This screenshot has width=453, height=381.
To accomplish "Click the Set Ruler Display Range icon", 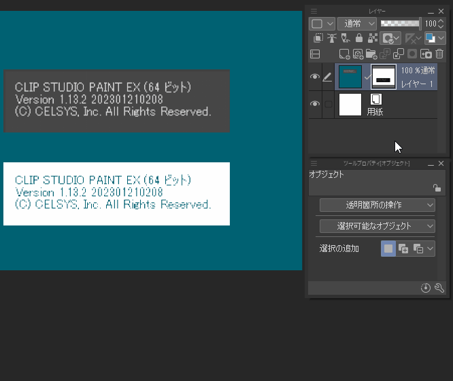I will click(x=409, y=38).
